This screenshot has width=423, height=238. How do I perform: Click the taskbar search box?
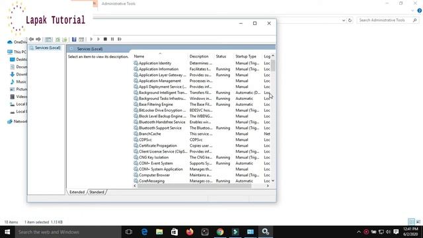68,232
